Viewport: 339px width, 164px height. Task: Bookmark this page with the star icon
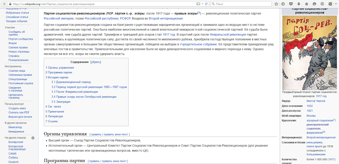coord(276,4)
